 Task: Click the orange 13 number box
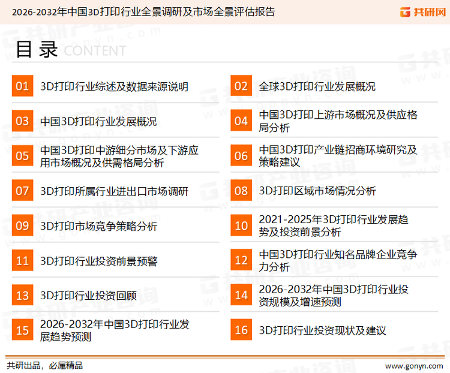[22, 295]
